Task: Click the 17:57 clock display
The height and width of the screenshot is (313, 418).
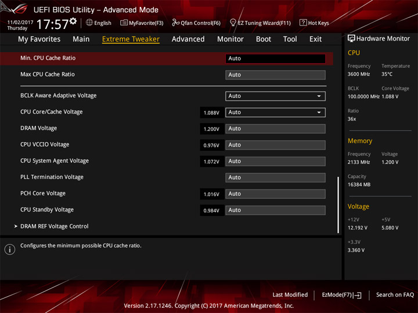Action: 52,24
